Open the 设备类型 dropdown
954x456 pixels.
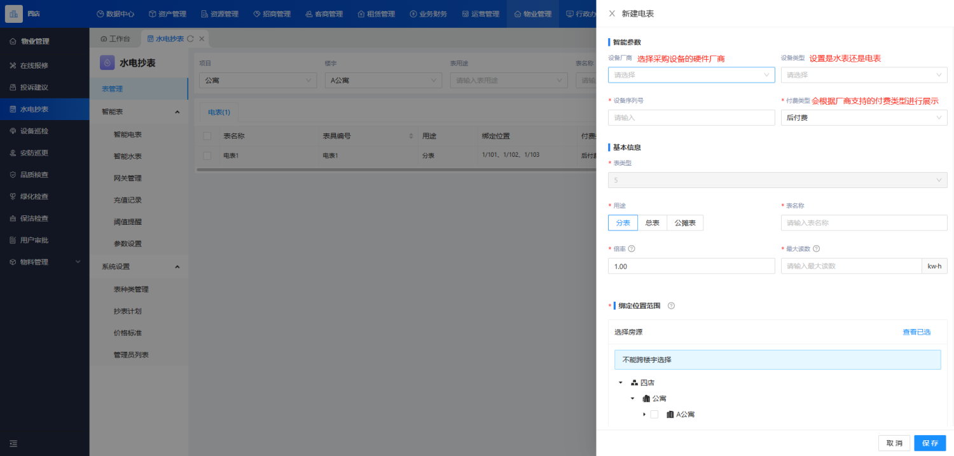(864, 75)
